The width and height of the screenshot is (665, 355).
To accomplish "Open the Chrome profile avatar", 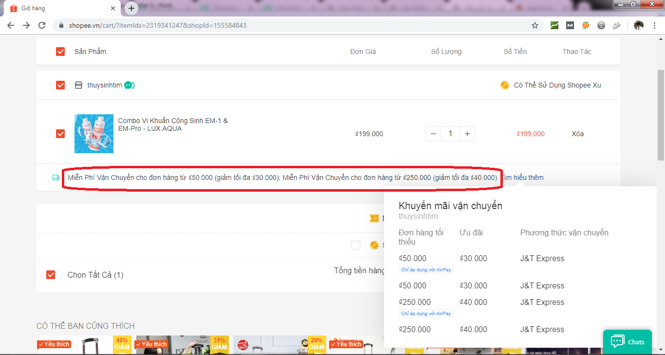I will [x=639, y=25].
